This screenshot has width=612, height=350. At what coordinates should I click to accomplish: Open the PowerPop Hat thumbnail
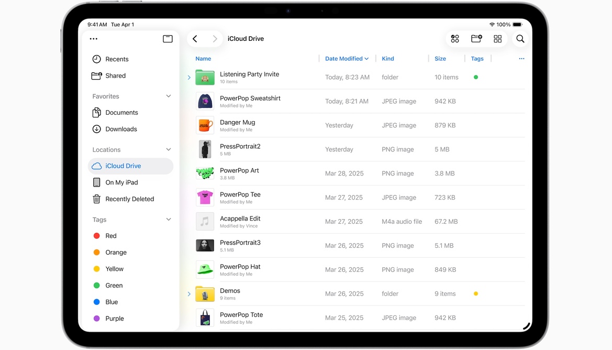pyautogui.click(x=205, y=269)
